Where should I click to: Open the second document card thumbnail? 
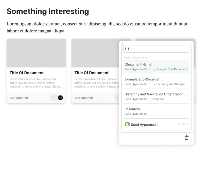pyautogui.click(x=95, y=53)
